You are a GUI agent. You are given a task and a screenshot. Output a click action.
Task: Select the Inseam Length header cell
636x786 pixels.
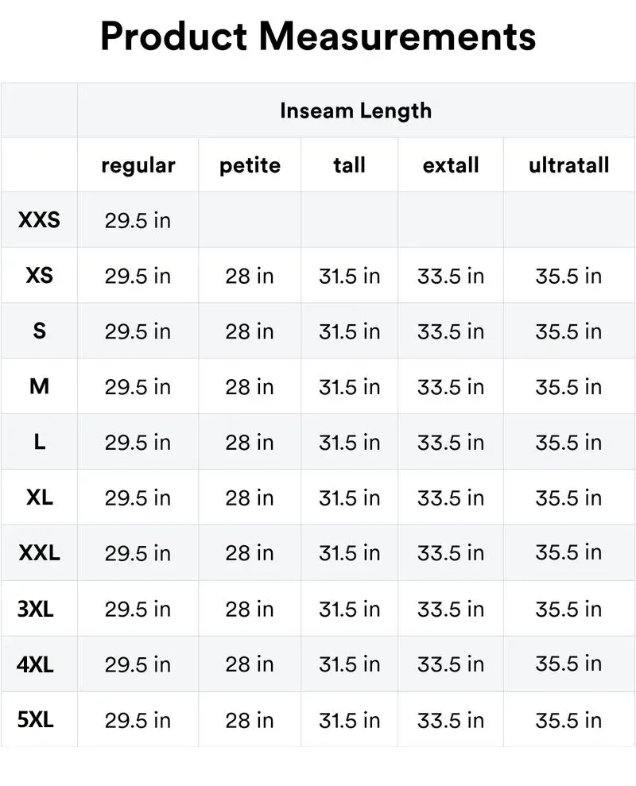355,110
